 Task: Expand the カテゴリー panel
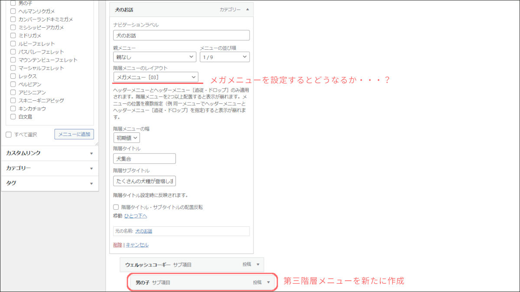91,168
